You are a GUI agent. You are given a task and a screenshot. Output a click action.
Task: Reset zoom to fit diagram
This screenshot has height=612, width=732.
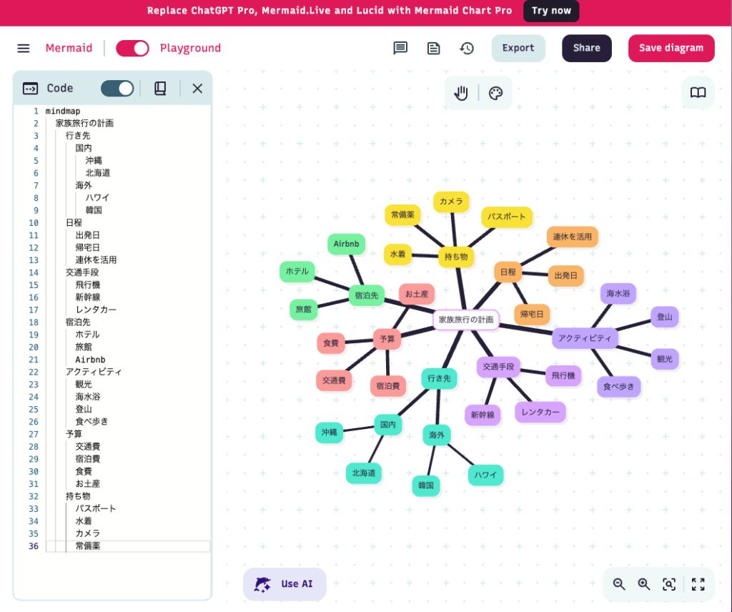tap(669, 584)
